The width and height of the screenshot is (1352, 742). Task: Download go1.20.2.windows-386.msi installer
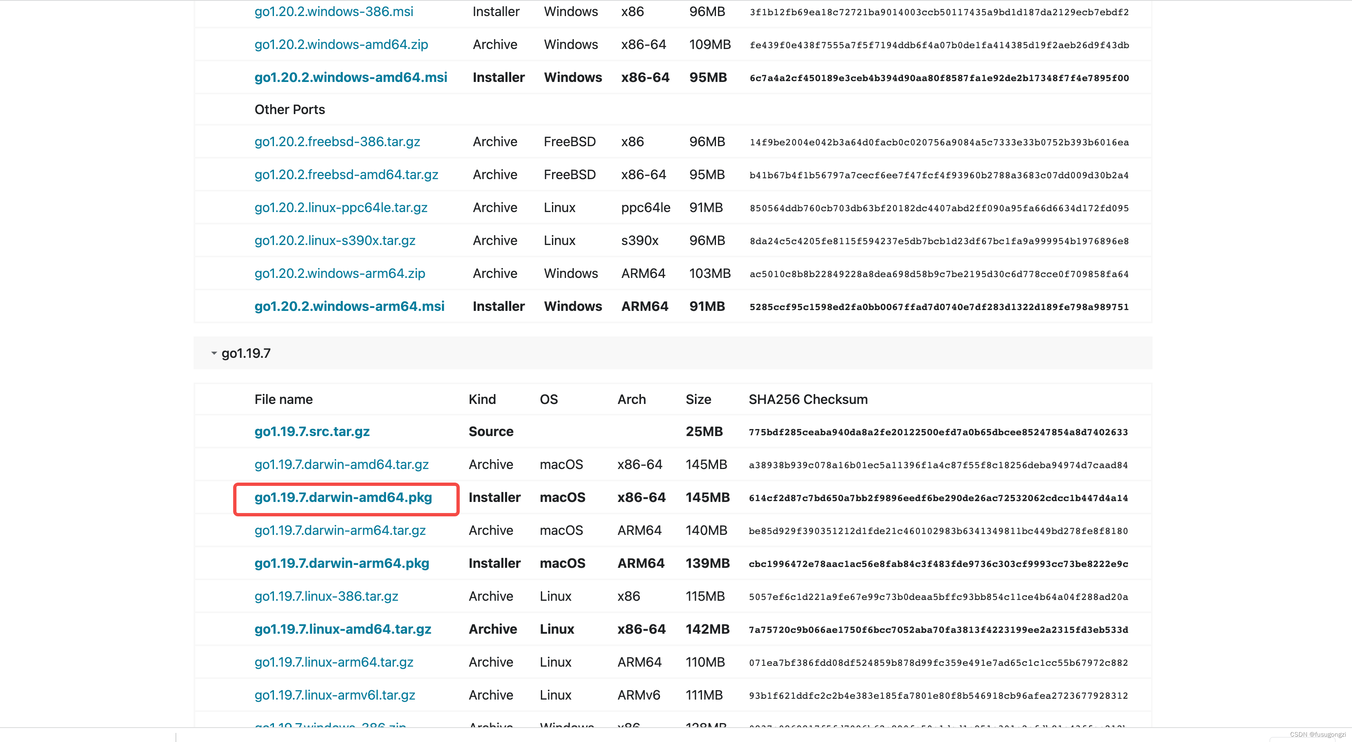[x=333, y=12]
